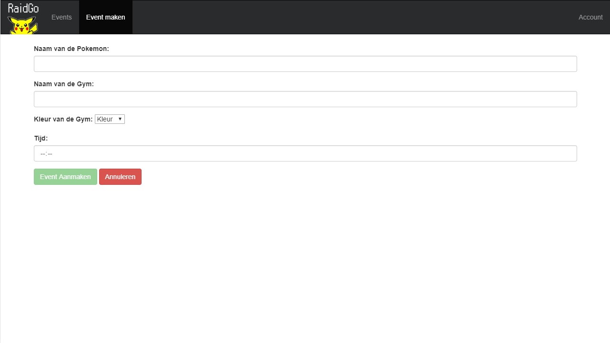
Task: Focus the Naam van de Gym field
Action: (x=305, y=99)
